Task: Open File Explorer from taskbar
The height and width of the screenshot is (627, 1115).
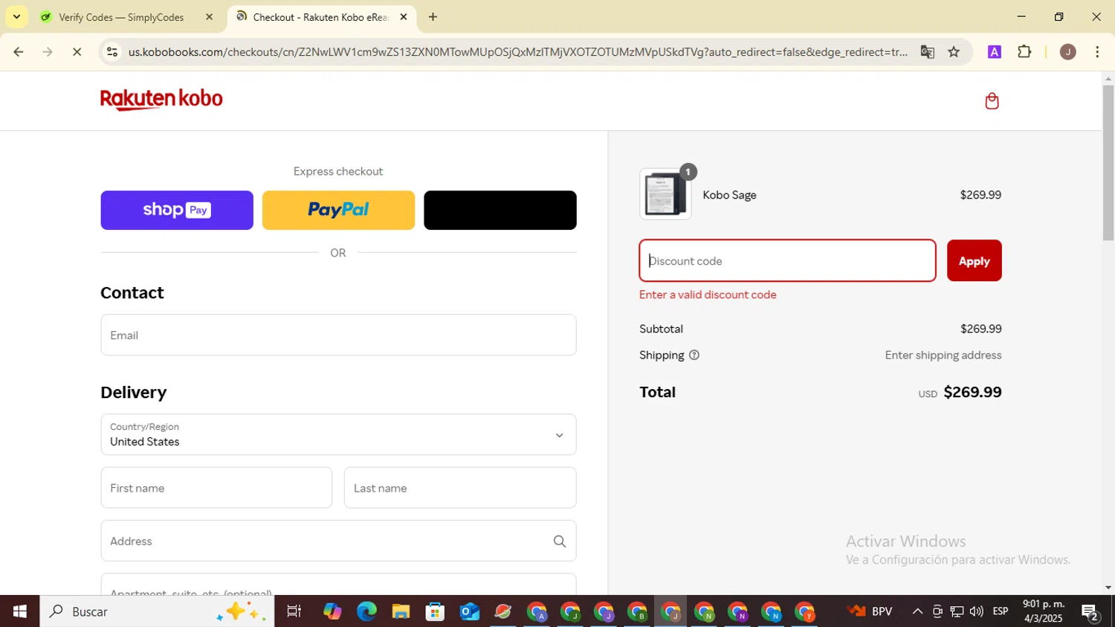Action: (401, 611)
